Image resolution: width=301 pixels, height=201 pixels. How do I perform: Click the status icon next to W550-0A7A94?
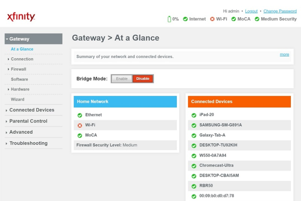click(194, 156)
